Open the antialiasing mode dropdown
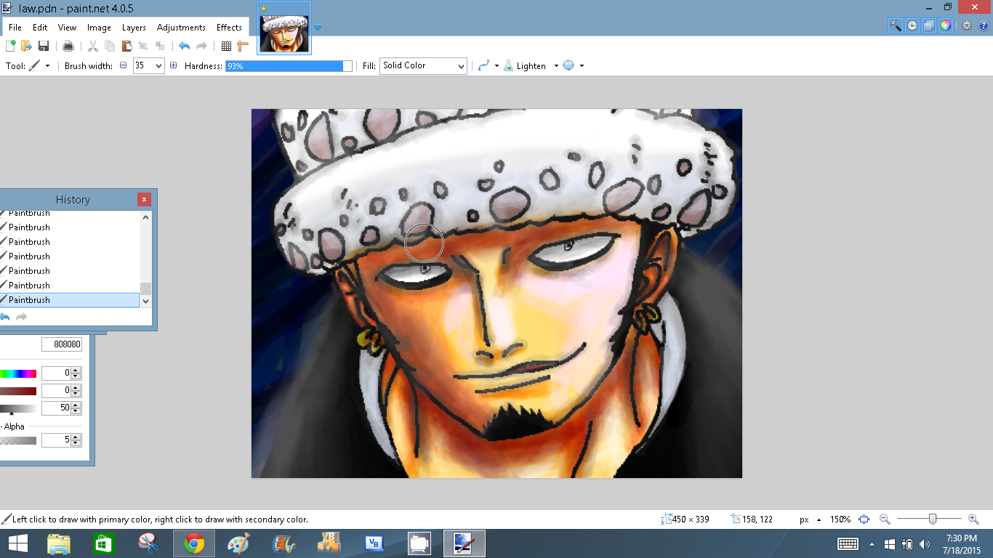The width and height of the screenshot is (993, 558). pyautogui.click(x=489, y=65)
